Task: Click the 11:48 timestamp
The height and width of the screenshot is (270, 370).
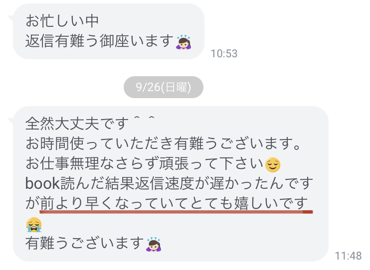Action: click(348, 256)
